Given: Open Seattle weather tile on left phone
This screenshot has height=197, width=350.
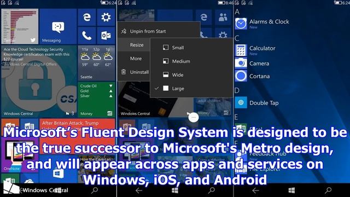Looking at the screenshot, I should [x=96, y=63].
